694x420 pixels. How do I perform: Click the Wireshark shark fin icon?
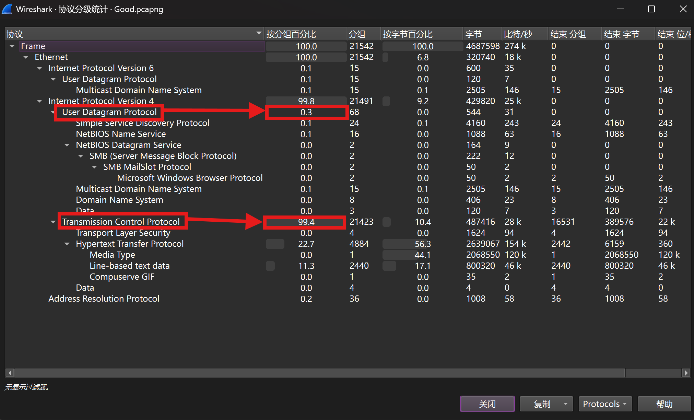pyautogui.click(x=7, y=9)
